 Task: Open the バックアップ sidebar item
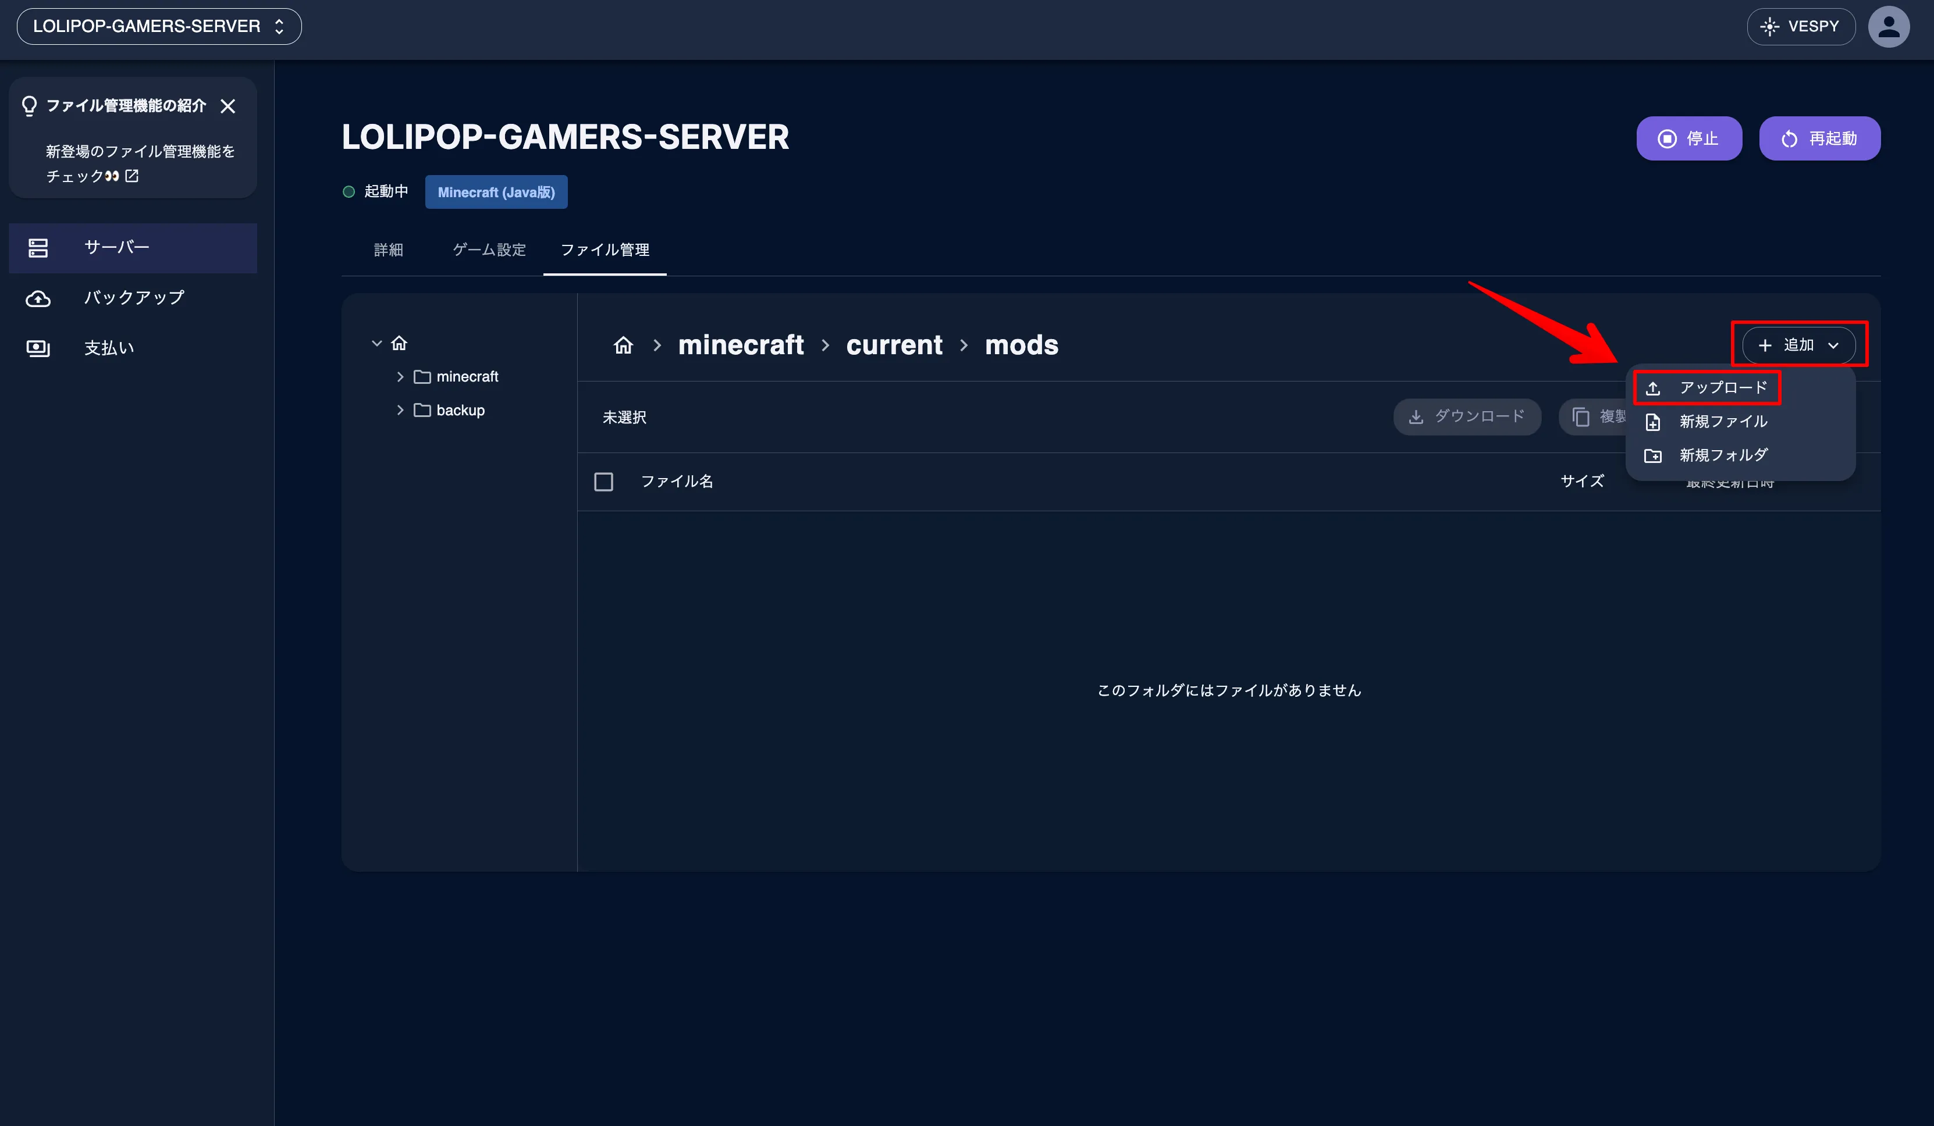[x=134, y=298]
